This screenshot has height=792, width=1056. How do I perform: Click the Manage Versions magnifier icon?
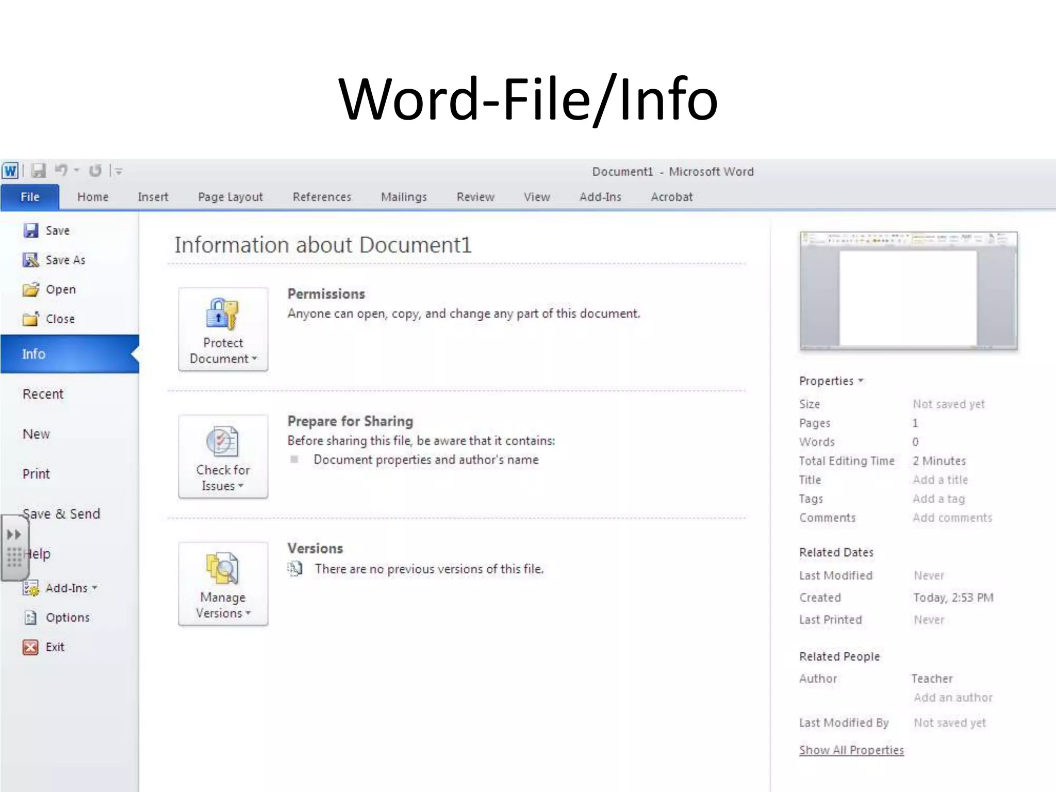223,568
